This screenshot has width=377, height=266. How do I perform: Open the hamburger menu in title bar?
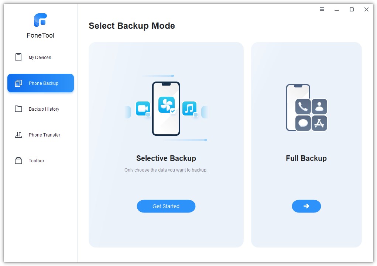[322, 10]
